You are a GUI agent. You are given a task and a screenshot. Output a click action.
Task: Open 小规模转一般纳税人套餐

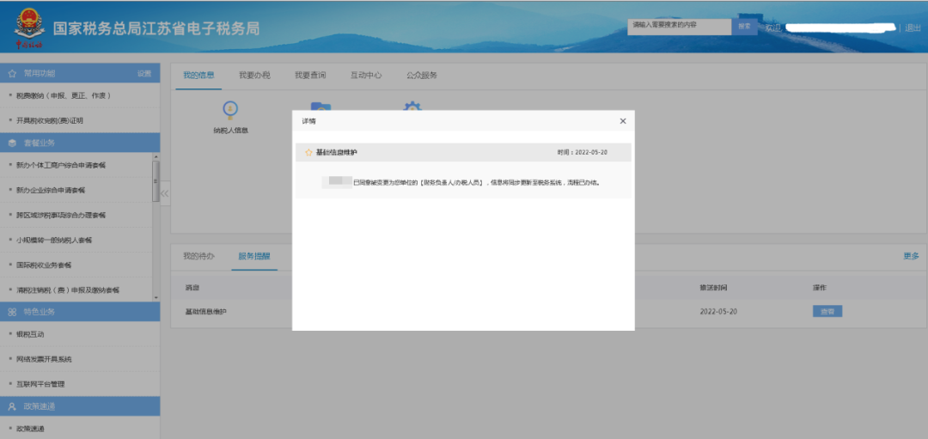[x=54, y=241]
